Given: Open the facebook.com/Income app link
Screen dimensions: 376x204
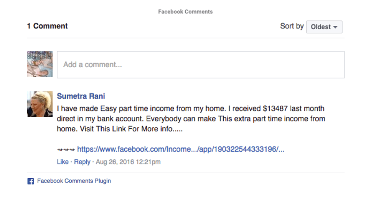Looking at the screenshot, I should pyautogui.click(x=181, y=149).
